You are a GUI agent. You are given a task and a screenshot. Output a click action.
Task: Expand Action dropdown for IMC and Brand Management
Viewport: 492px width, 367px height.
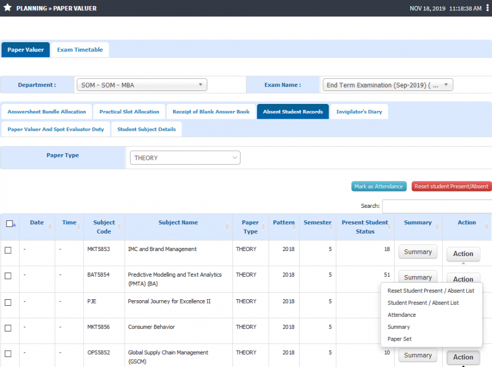(463, 254)
